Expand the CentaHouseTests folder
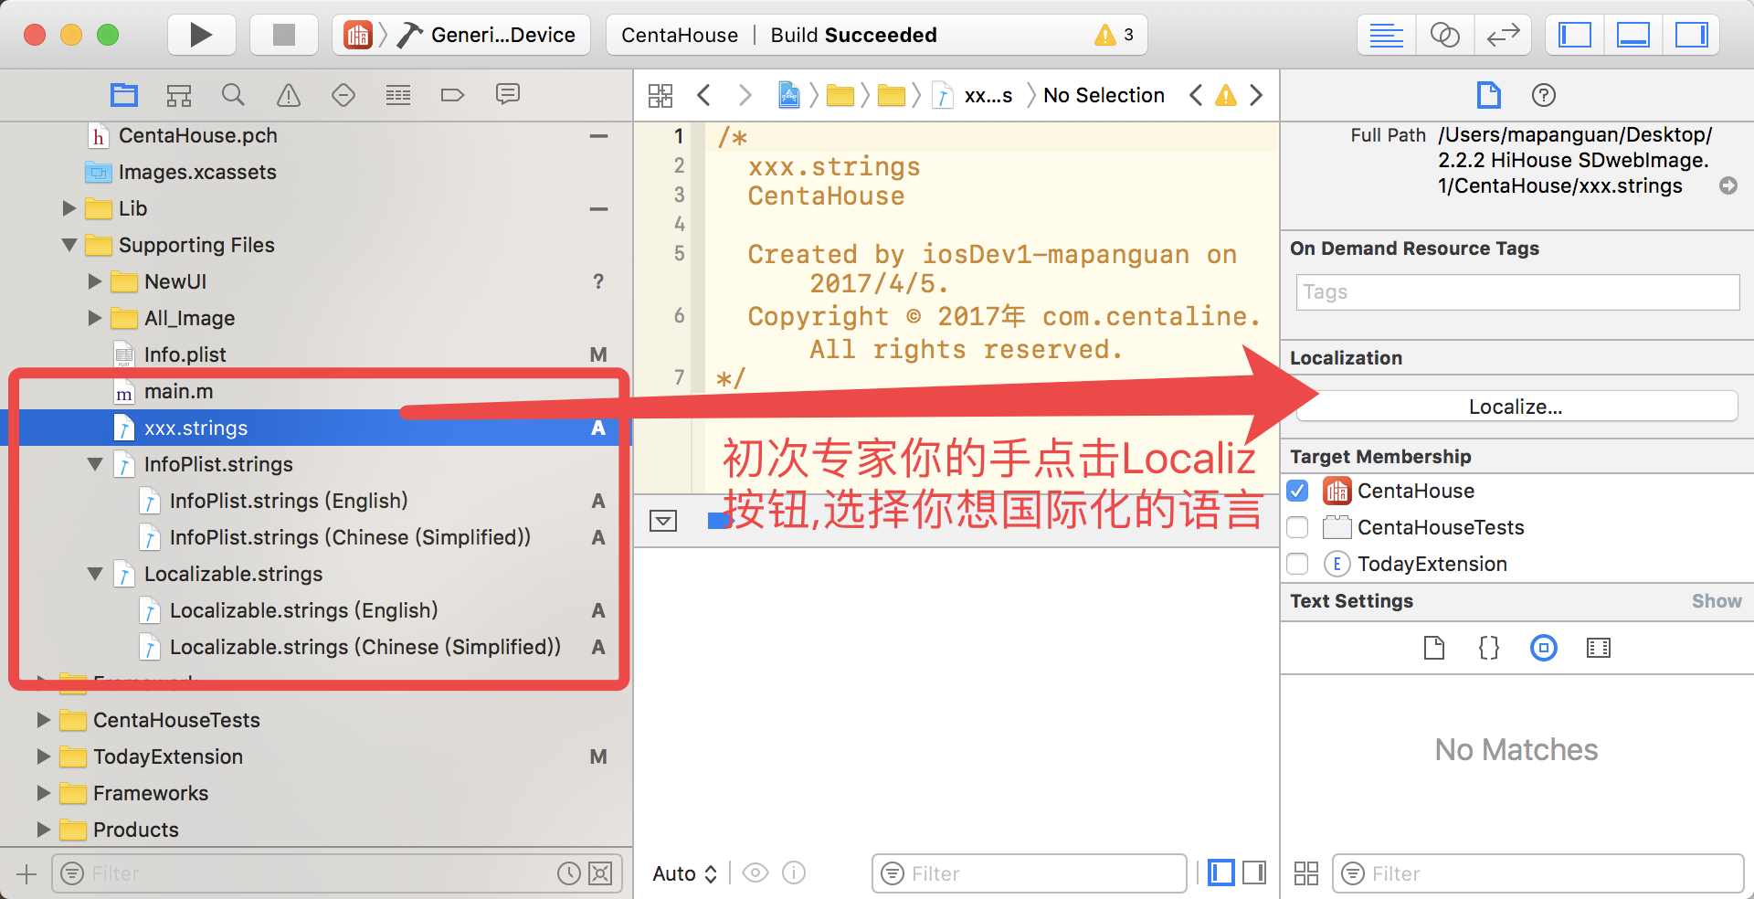Viewport: 1754px width, 899px height. coord(44,720)
